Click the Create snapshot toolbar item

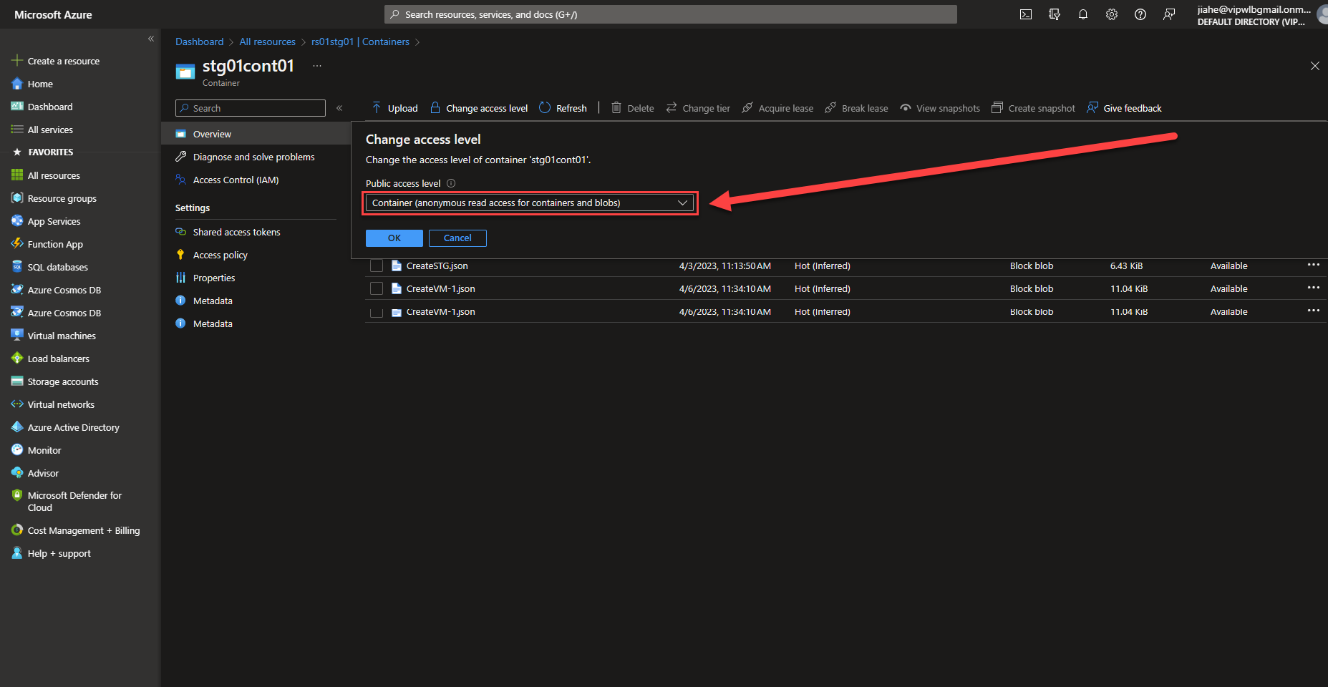click(x=1033, y=108)
